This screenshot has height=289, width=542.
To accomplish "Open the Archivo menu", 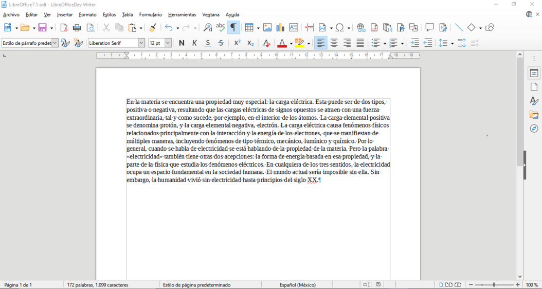I will click(11, 15).
